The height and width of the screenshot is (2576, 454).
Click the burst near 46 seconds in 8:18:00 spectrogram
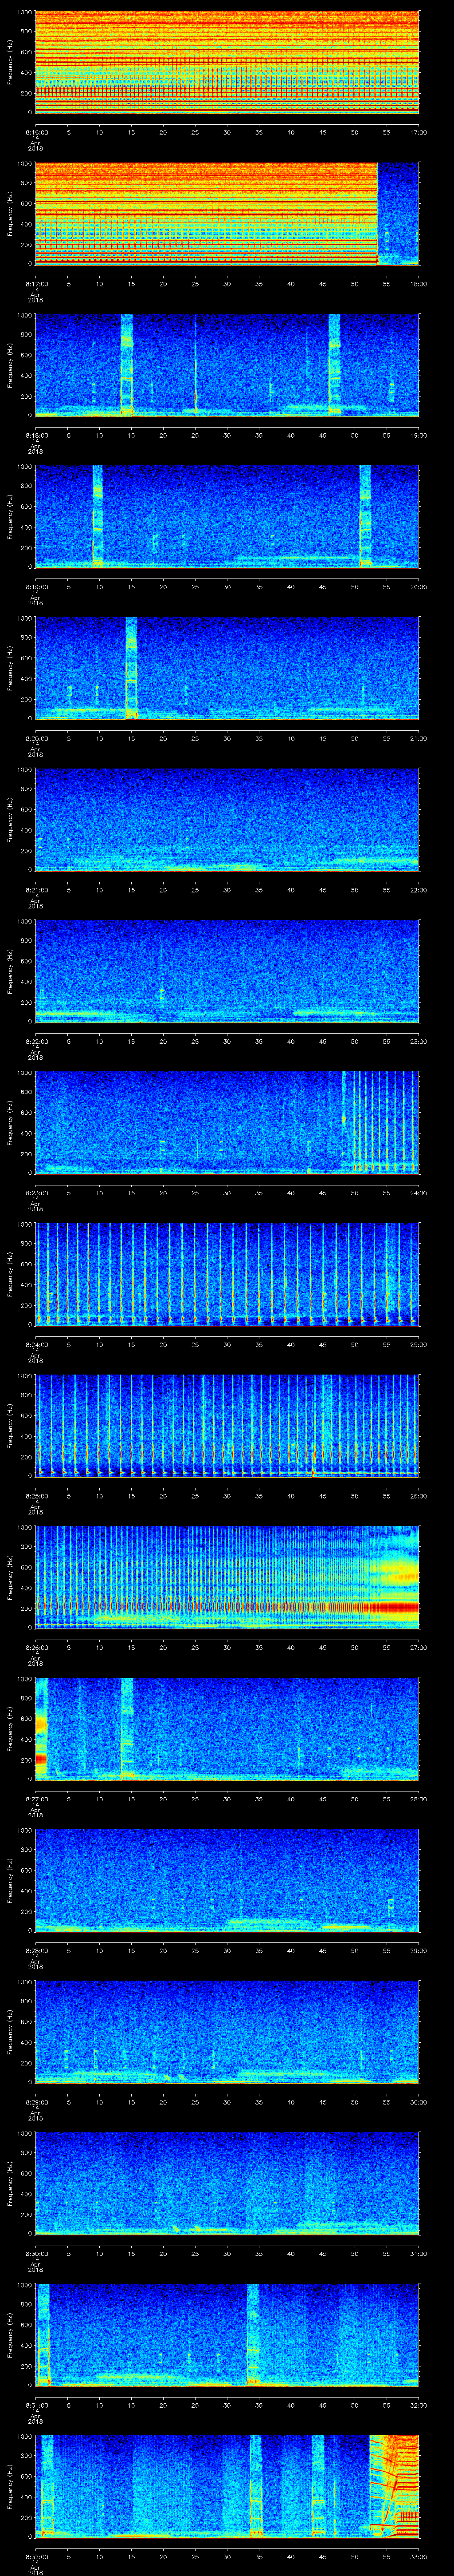(x=334, y=363)
